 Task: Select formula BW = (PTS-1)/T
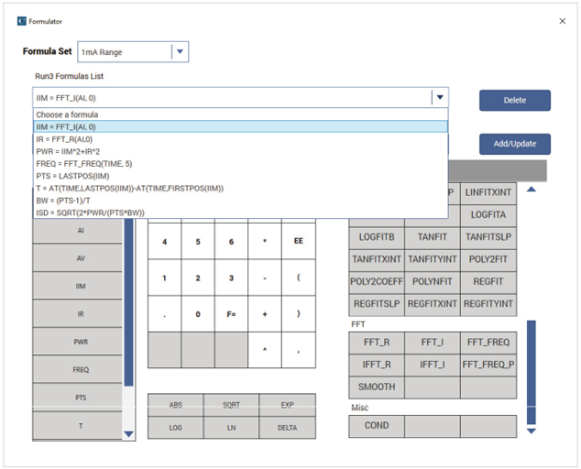tap(240, 201)
